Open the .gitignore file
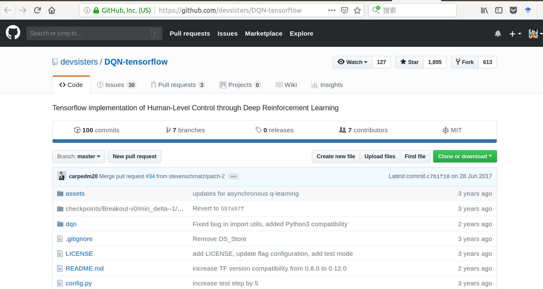543x289 pixels. point(79,239)
